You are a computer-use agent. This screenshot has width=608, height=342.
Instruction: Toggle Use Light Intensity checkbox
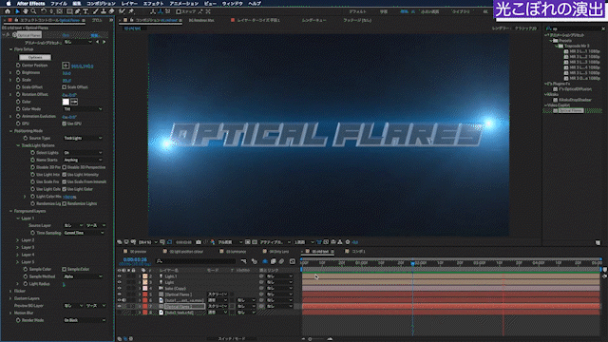pos(65,175)
